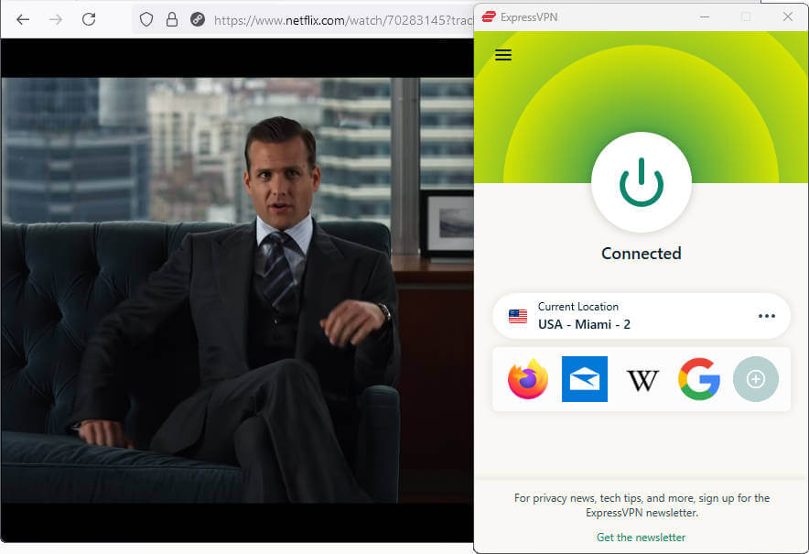Viewport: 809px width, 554px height.
Task: Go forward in the browser
Action: point(56,19)
